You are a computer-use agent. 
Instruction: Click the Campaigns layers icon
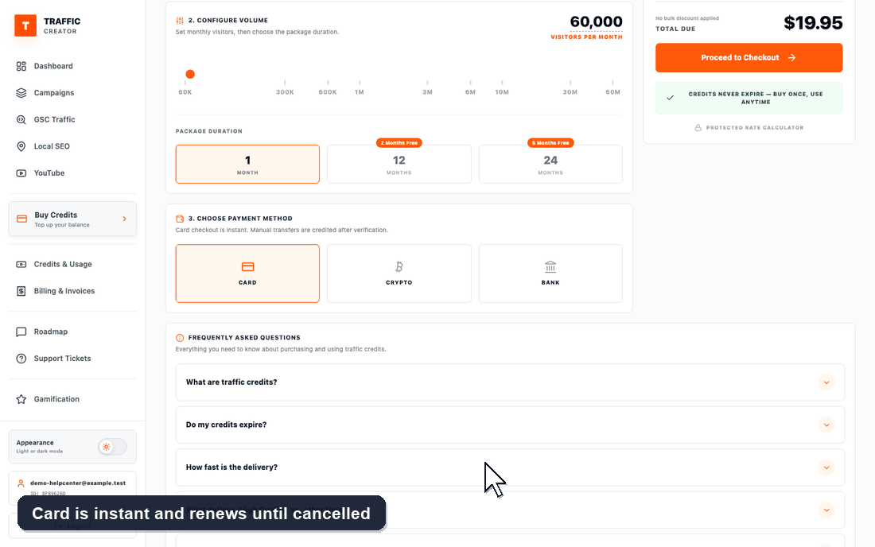pos(21,93)
